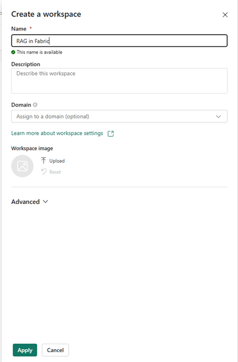The height and width of the screenshot is (362, 238).
Task: Click the external link icon beside Learn more
Action: pyautogui.click(x=111, y=134)
